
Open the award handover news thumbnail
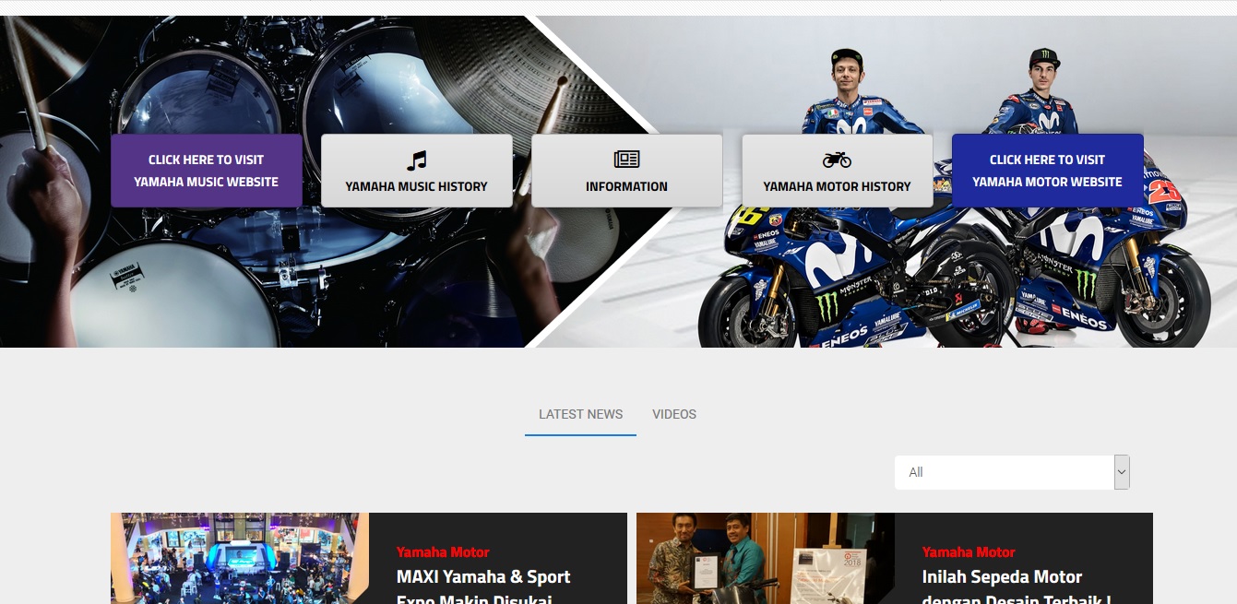click(766, 559)
